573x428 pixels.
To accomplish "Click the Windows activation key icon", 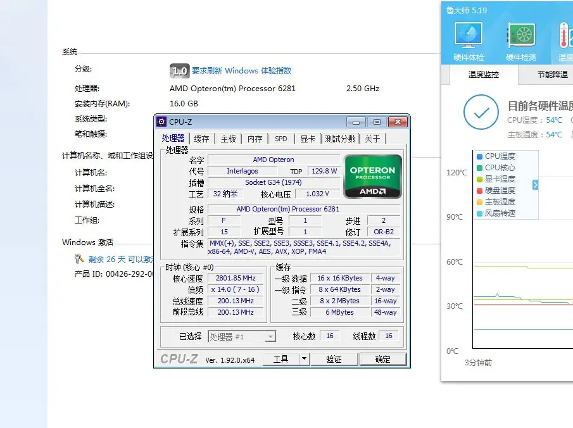I will coord(79,259).
